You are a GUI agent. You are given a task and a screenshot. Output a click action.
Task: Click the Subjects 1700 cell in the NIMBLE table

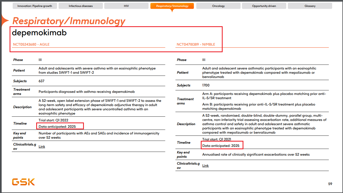pos(206,85)
